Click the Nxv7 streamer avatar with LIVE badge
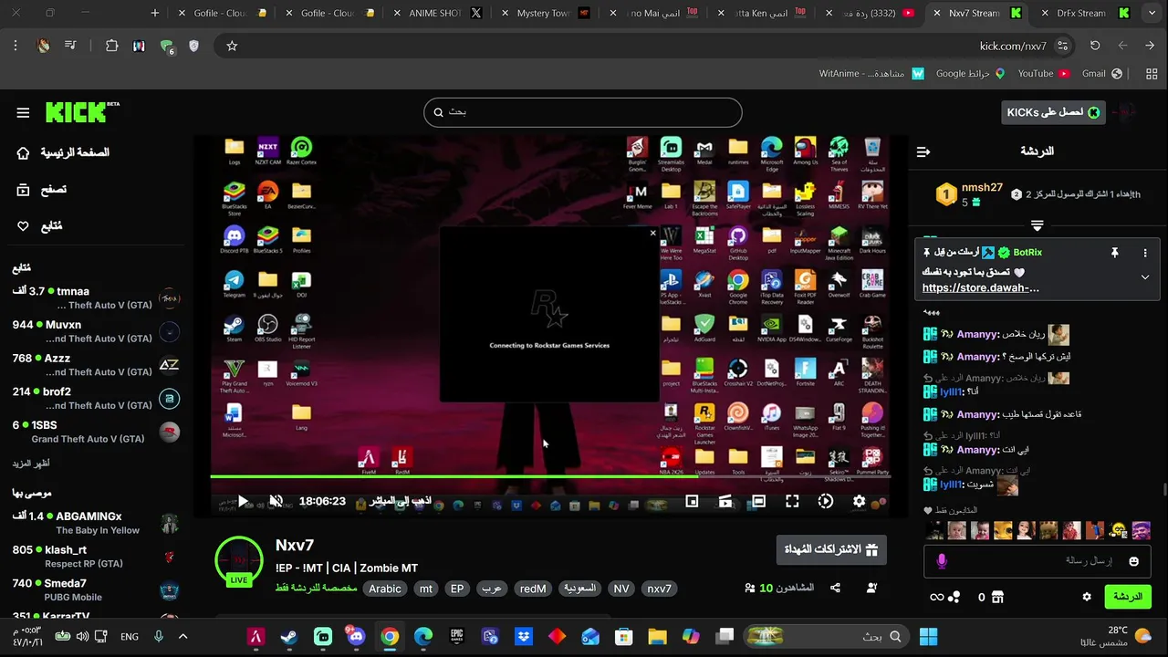The width and height of the screenshot is (1168, 657). 239,560
